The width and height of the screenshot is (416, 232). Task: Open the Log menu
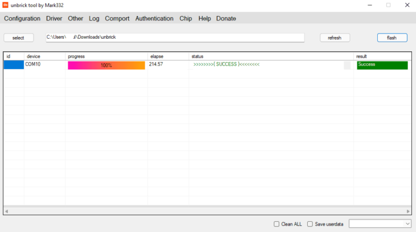click(94, 18)
